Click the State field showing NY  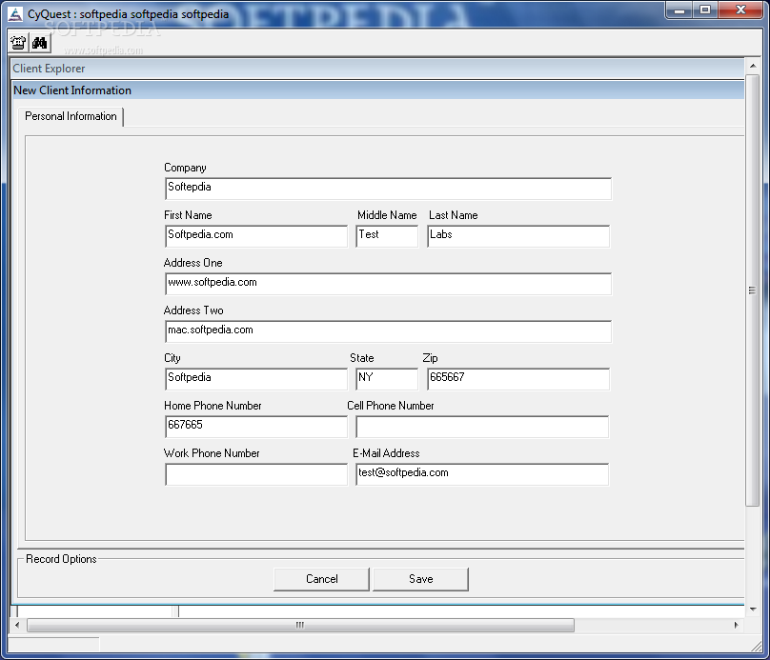(x=387, y=379)
